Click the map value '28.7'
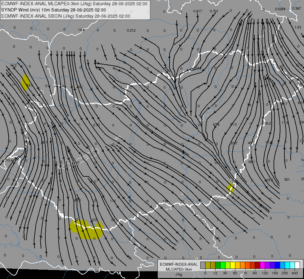The width and height of the screenshot is (304, 279). 44,143
